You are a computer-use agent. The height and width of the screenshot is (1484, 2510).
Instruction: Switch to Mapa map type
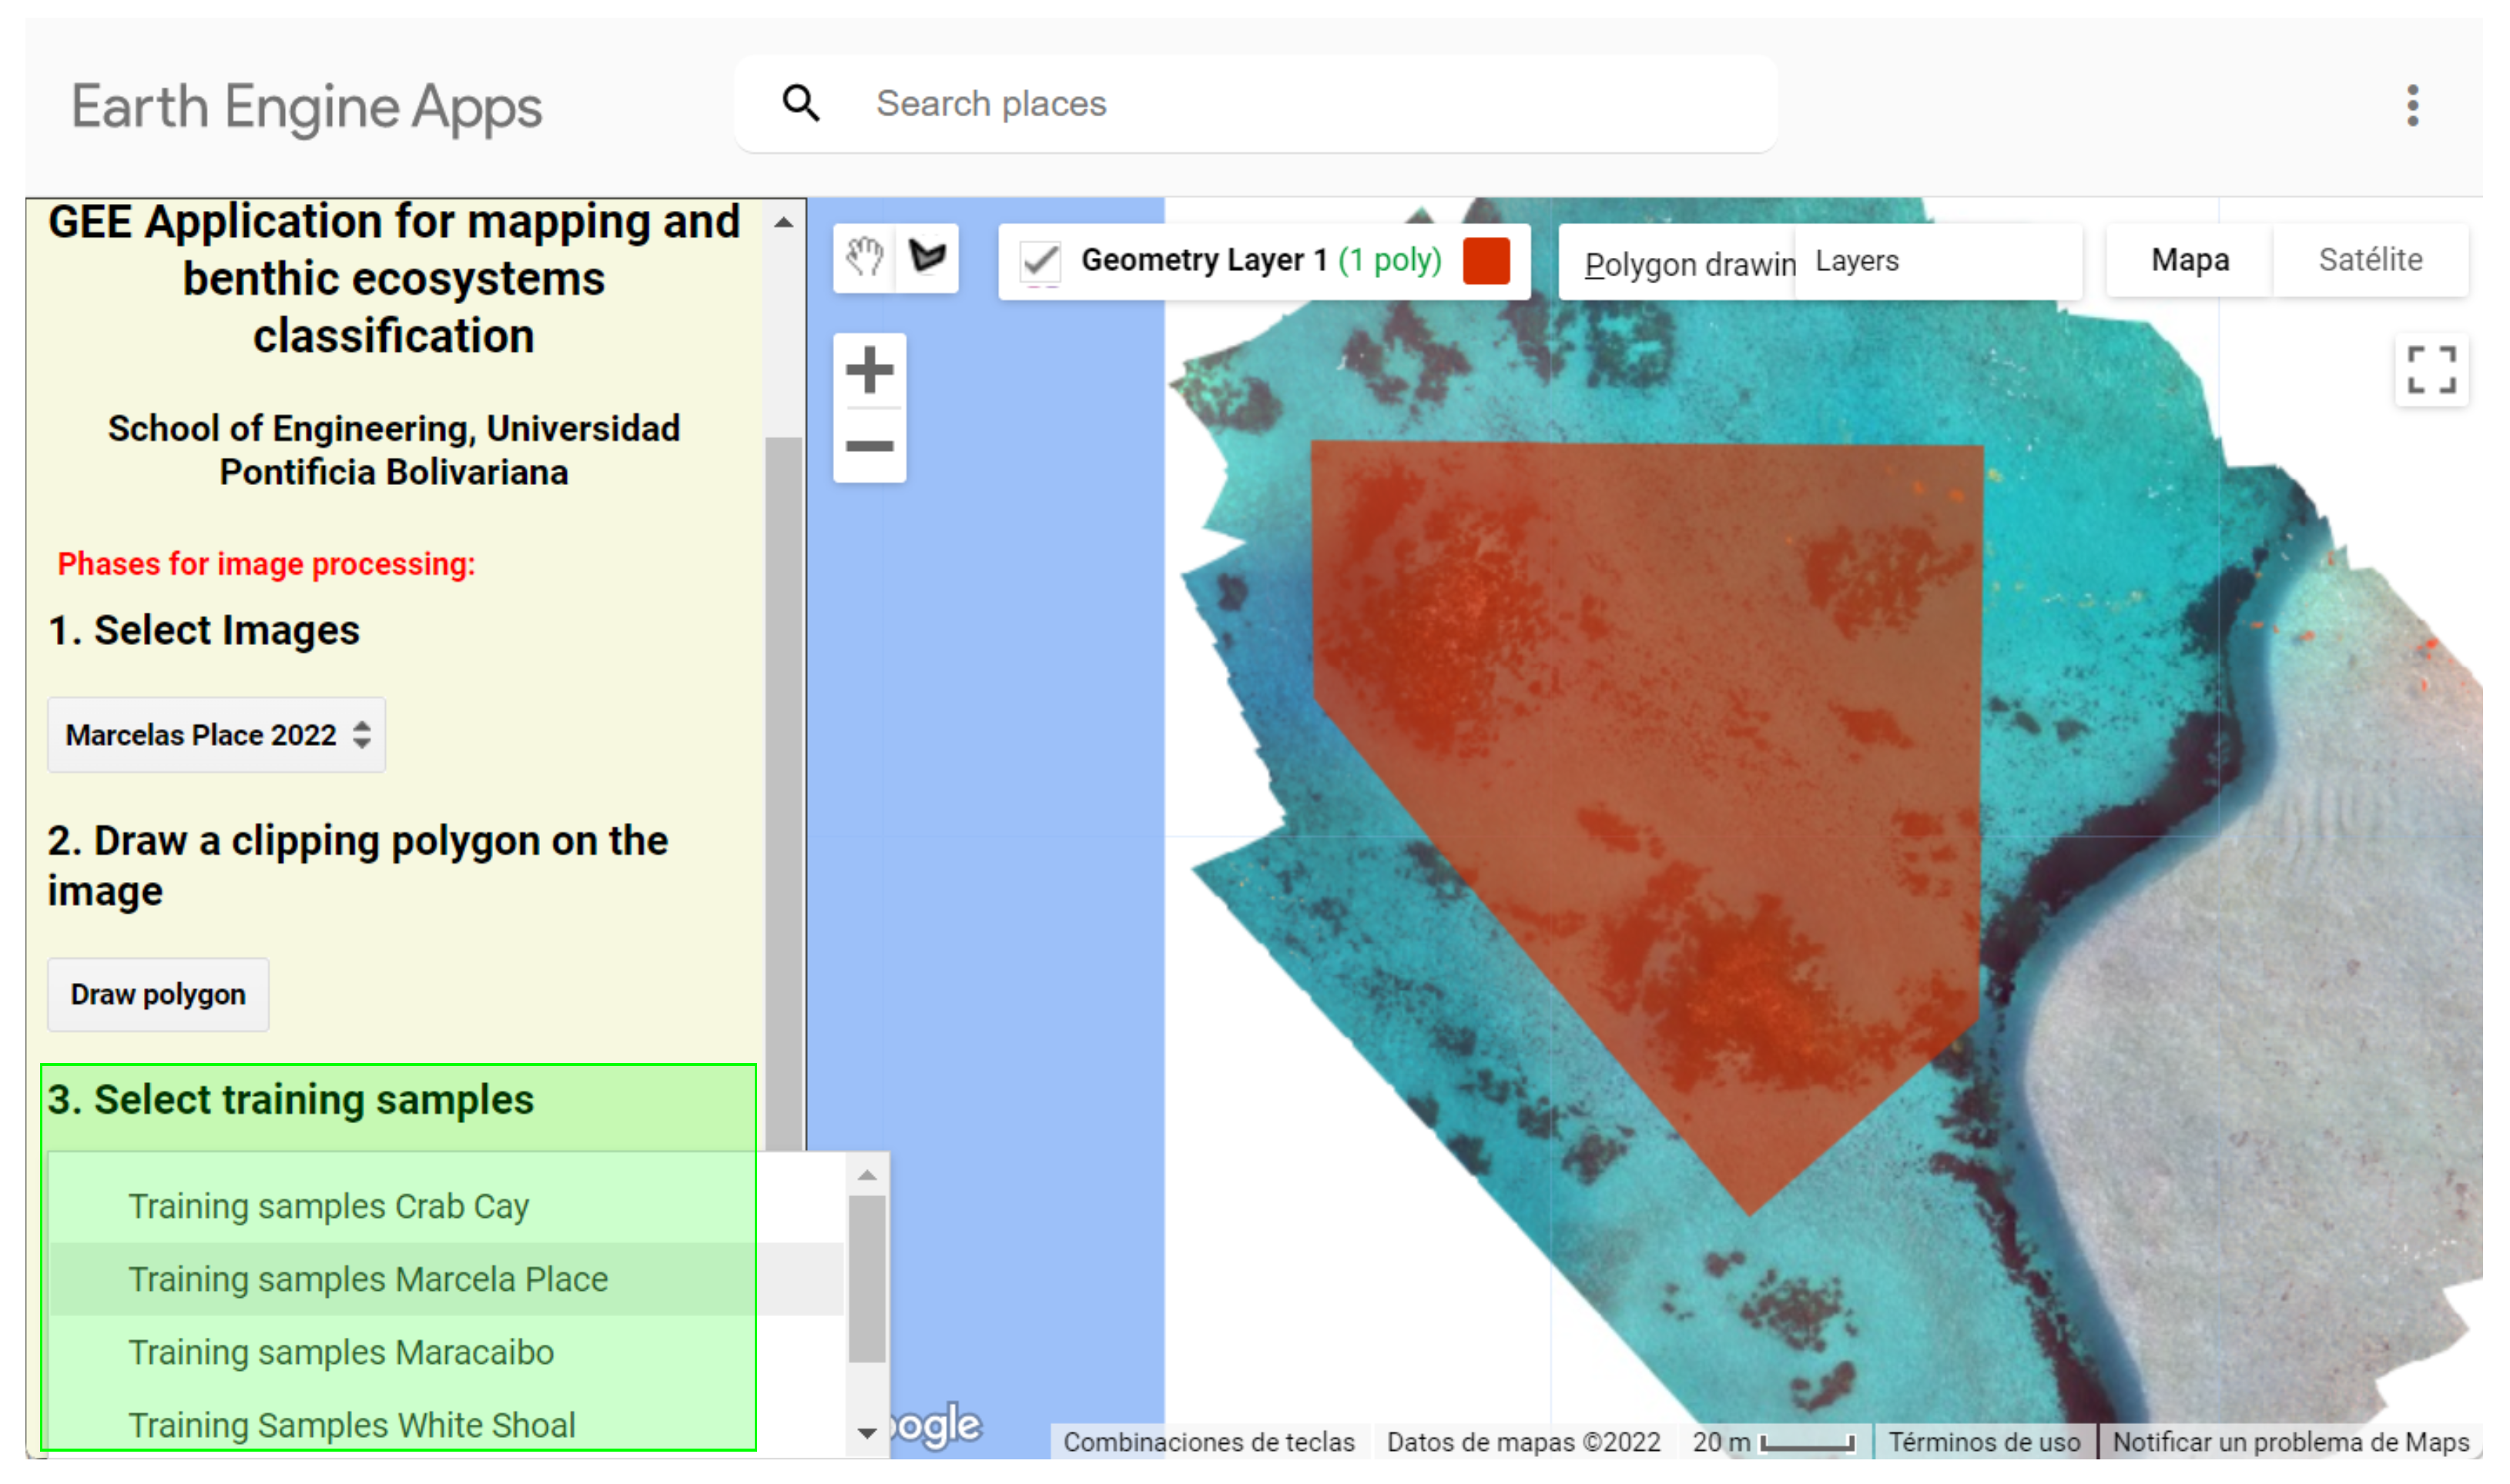pos(2189,260)
